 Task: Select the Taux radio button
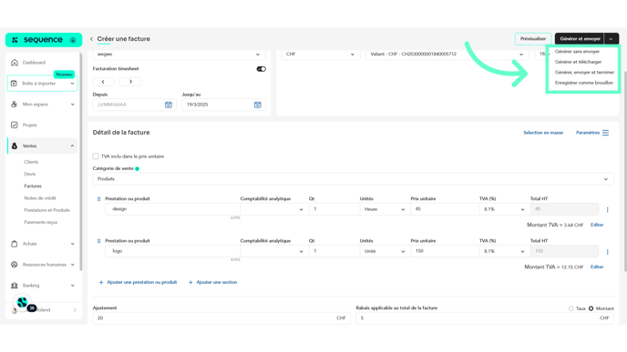tap(571, 308)
